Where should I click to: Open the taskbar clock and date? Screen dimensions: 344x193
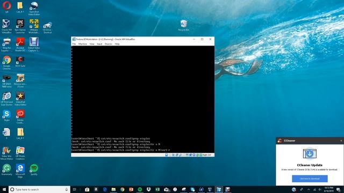coord(328,189)
